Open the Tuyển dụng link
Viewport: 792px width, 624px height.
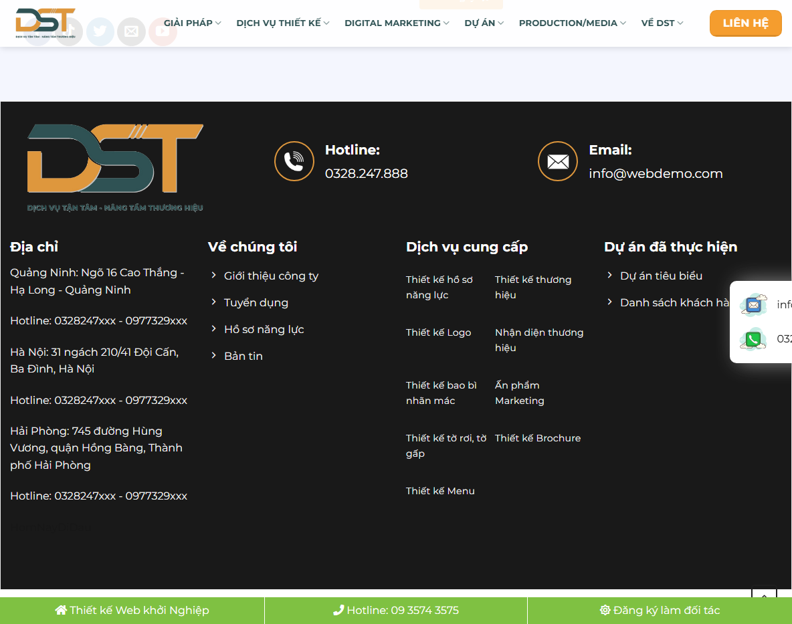[x=256, y=302]
